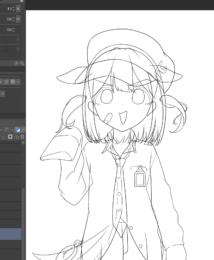Open the chevron next to the ruler icon
Viewport: 214px width, 260px height.
(12, 130)
